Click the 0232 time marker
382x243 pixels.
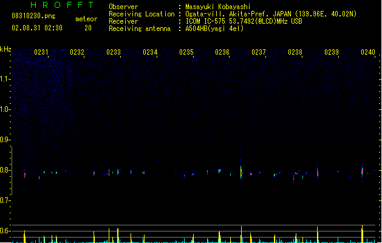[77, 52]
